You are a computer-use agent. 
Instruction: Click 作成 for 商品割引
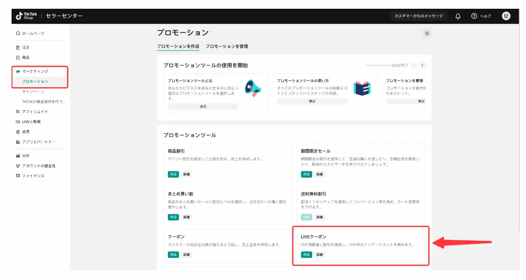point(173,174)
